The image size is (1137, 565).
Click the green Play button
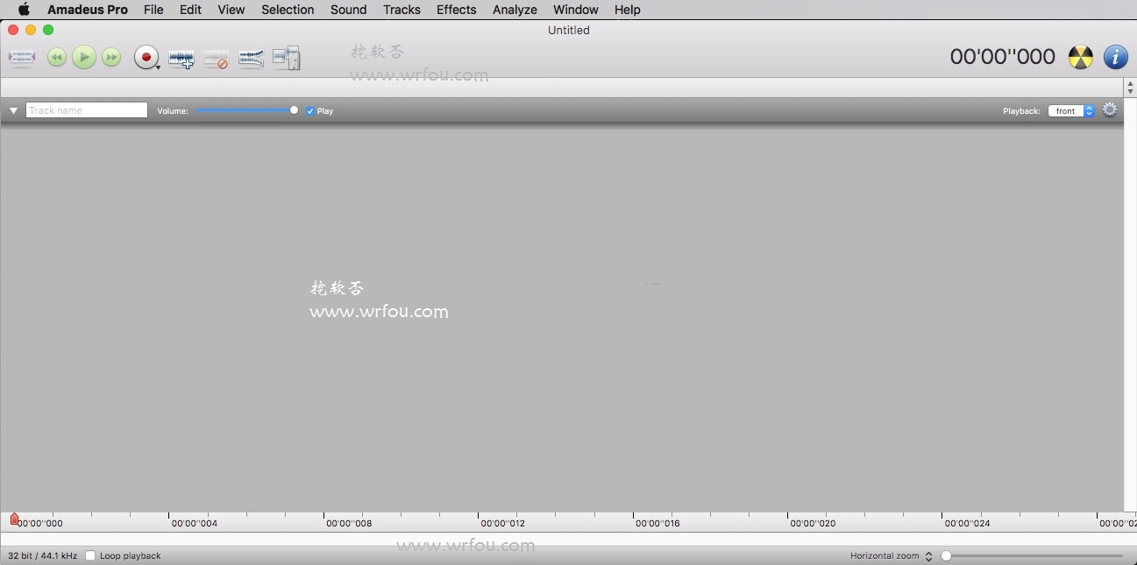point(84,58)
